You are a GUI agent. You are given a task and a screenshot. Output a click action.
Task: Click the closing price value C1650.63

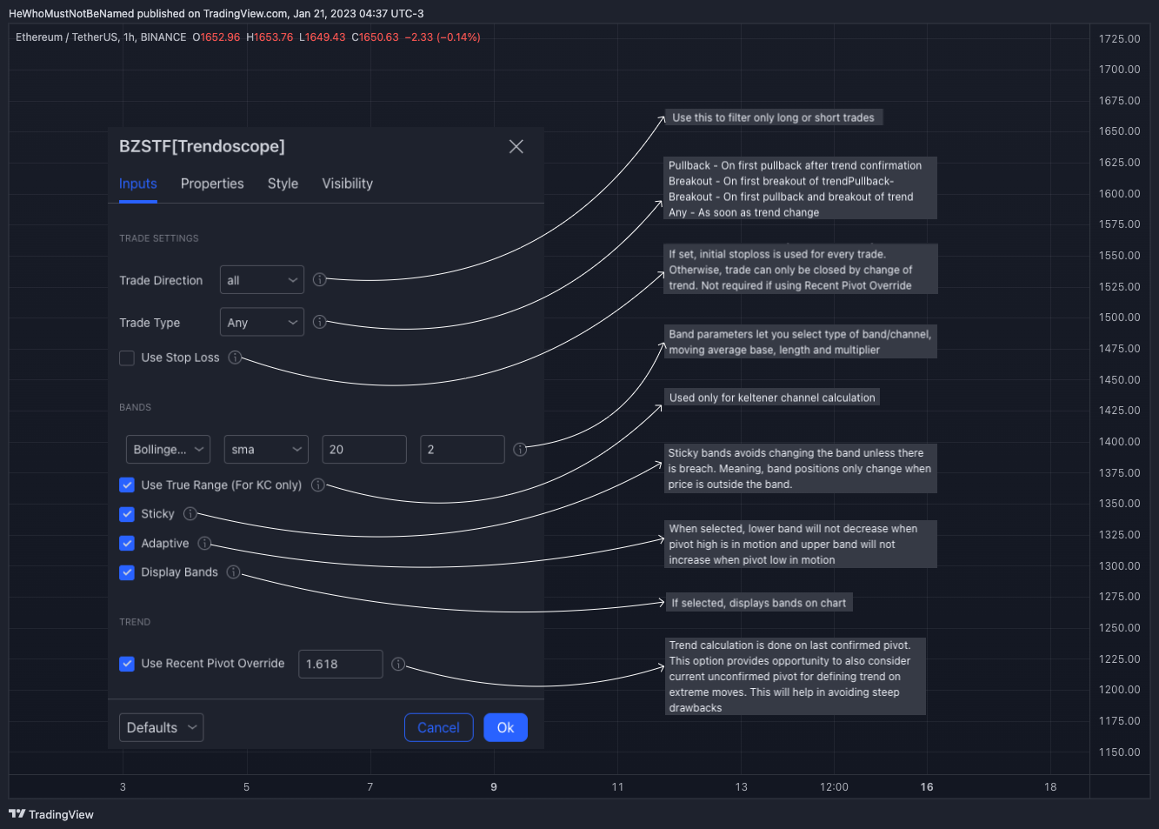click(x=375, y=37)
